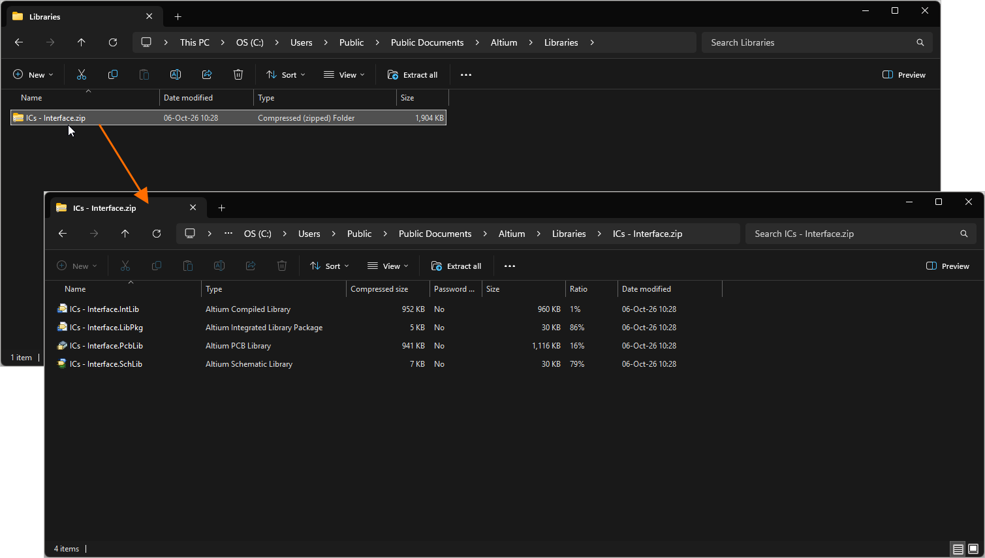Select ICs - Interface.PcbLib file

click(106, 346)
